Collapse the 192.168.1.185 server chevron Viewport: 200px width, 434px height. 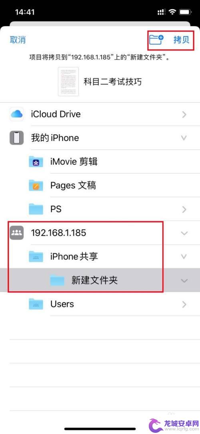pos(184,233)
